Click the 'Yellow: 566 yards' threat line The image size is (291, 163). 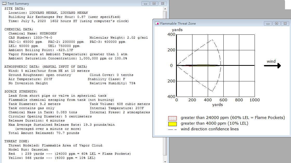[x=52, y=158]
